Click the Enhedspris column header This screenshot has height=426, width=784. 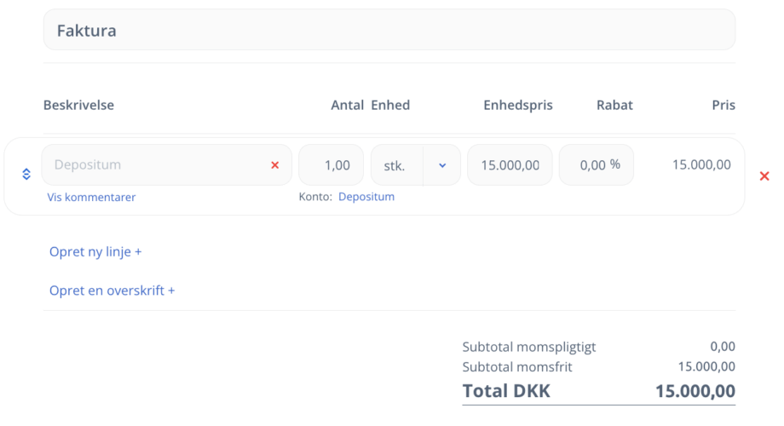tap(517, 105)
